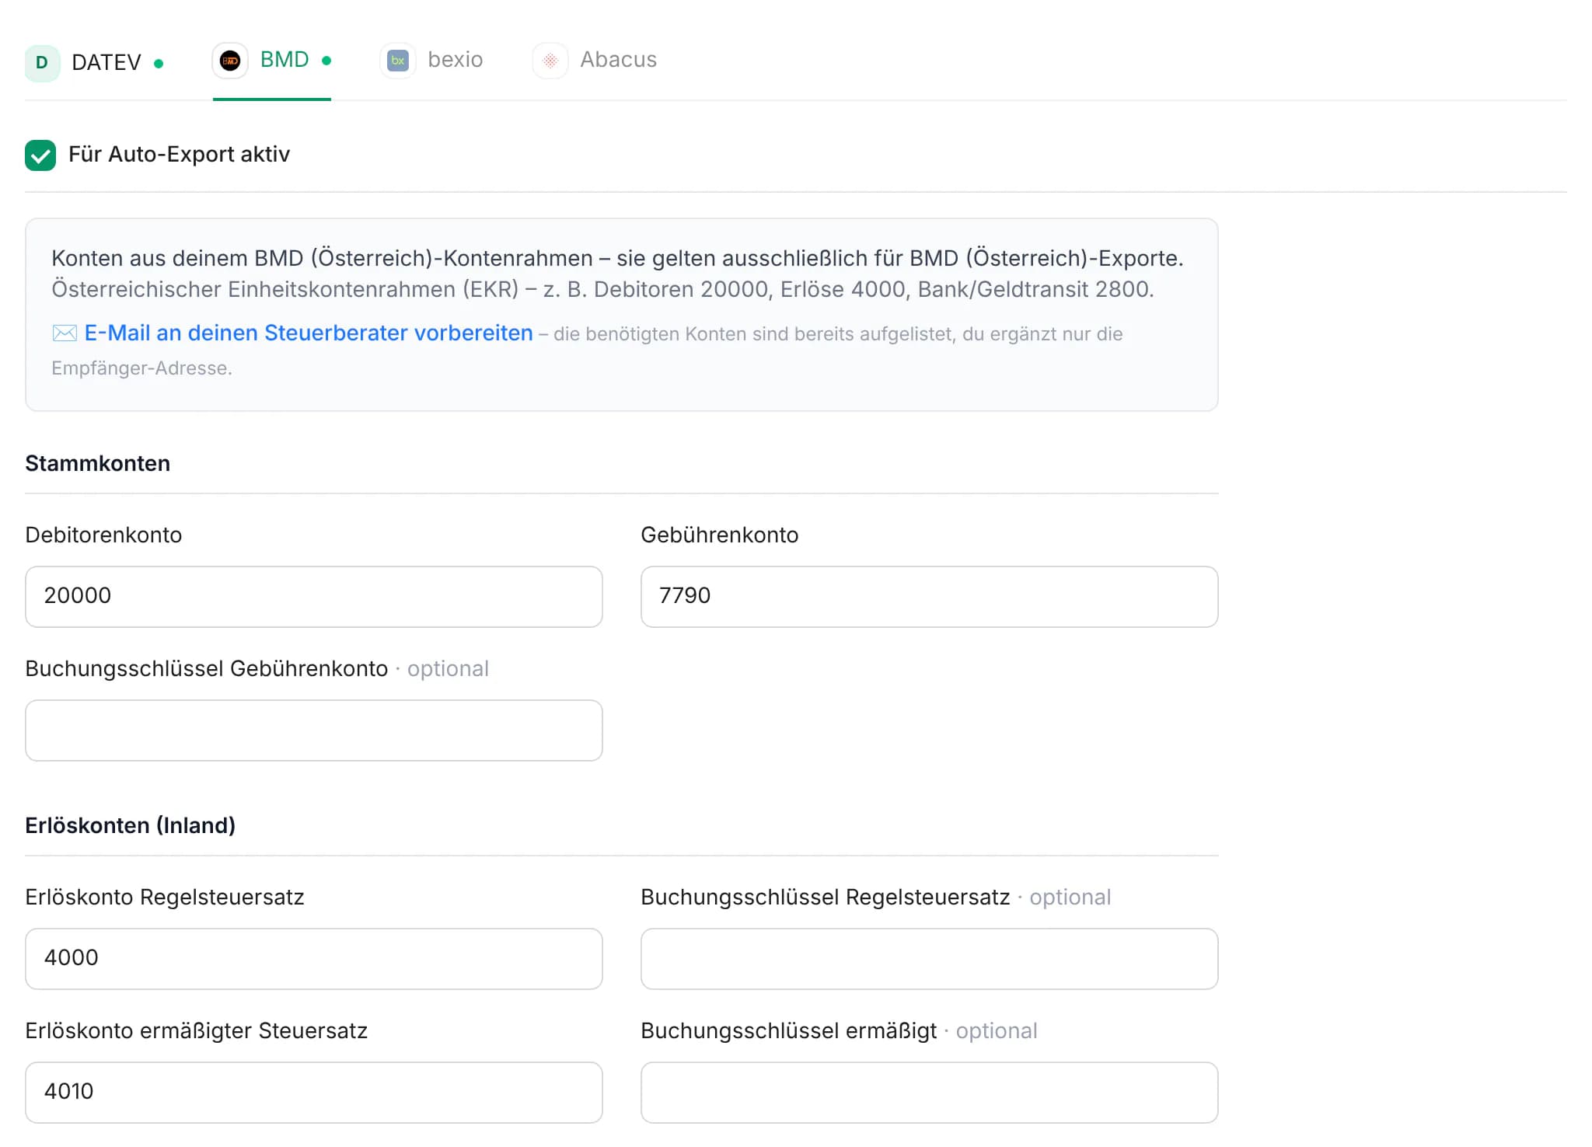
Task: Click the Gebührenkonto field with 7790
Action: click(x=929, y=597)
